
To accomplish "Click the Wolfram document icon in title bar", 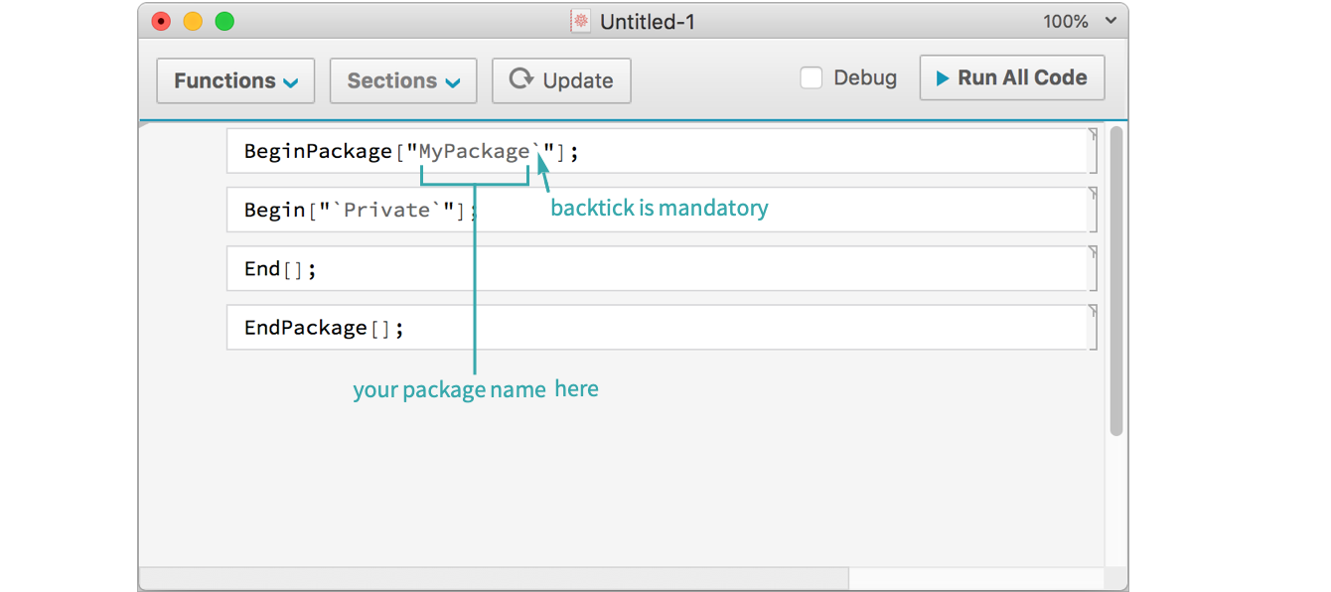I will click(581, 21).
